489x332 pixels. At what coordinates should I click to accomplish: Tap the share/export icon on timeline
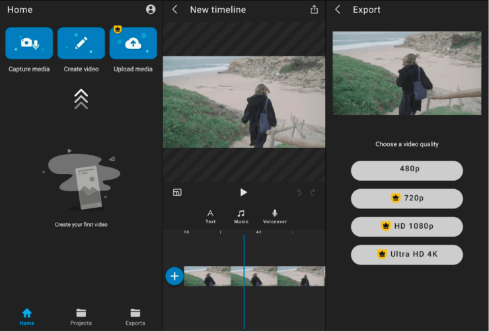[314, 9]
